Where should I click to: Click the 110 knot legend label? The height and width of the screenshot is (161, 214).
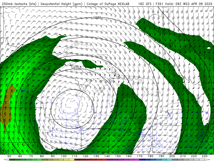(75, 156)
